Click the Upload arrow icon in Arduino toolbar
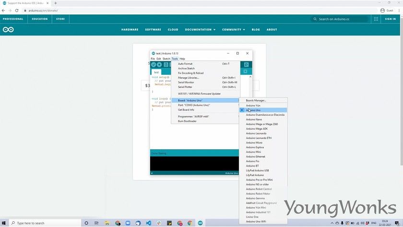 (159, 64)
